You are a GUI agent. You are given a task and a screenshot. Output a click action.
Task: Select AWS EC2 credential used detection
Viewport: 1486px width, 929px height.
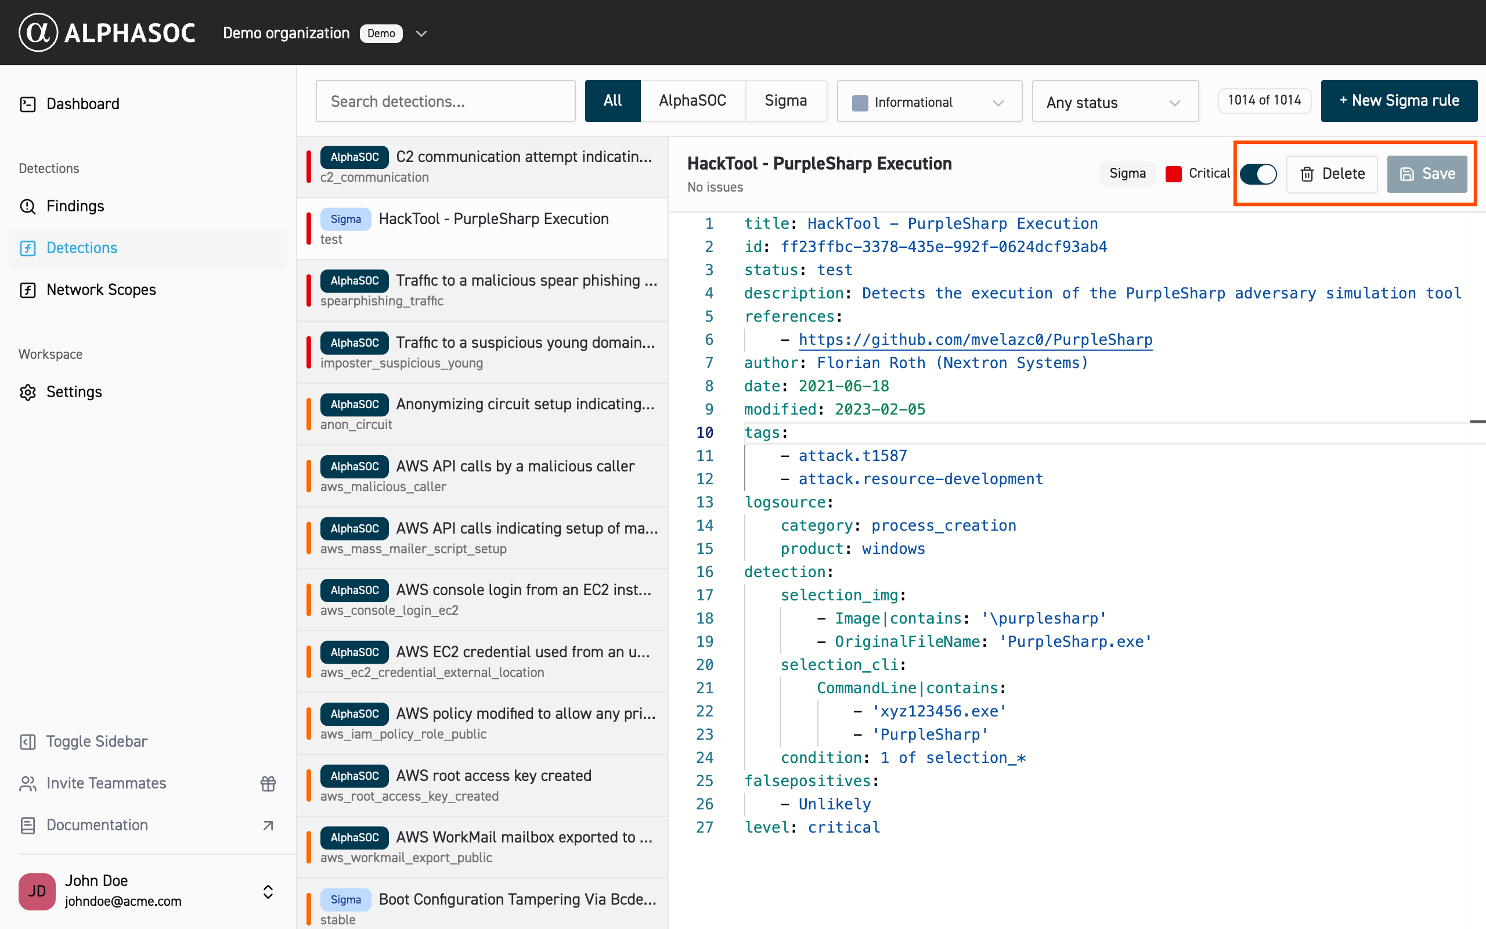click(x=482, y=662)
